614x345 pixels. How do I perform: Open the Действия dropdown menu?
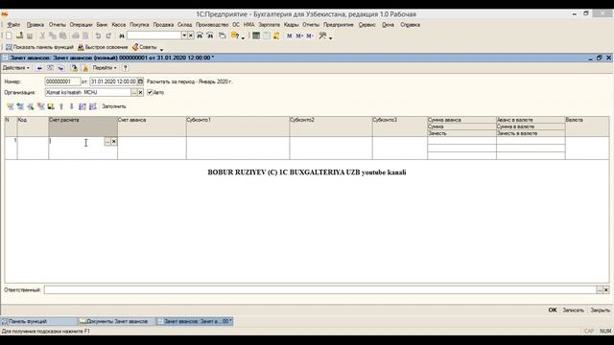click(16, 68)
